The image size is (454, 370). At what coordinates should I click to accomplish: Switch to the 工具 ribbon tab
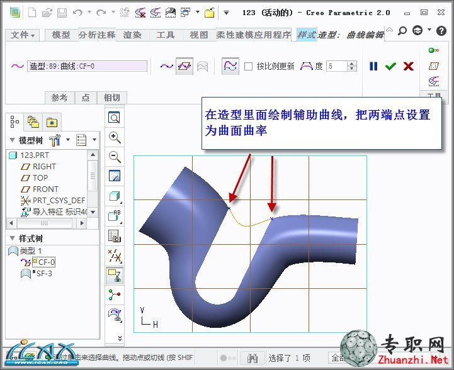coord(166,35)
